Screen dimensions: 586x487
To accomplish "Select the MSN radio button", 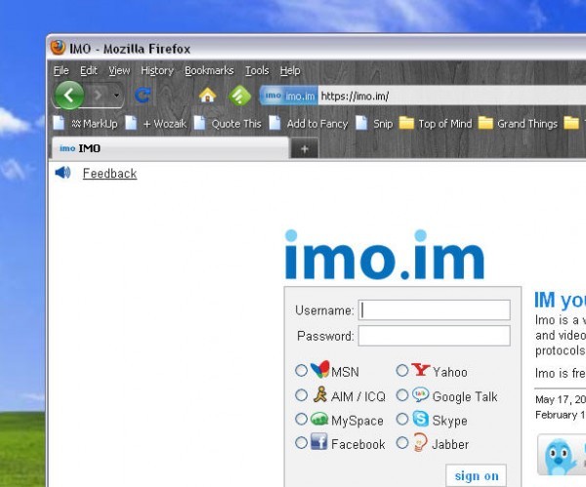I will click(301, 371).
